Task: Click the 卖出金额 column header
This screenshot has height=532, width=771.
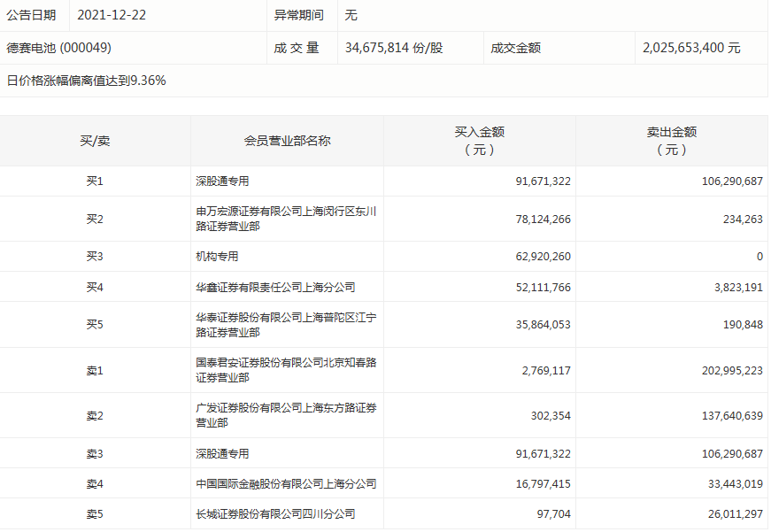Action: [x=671, y=141]
